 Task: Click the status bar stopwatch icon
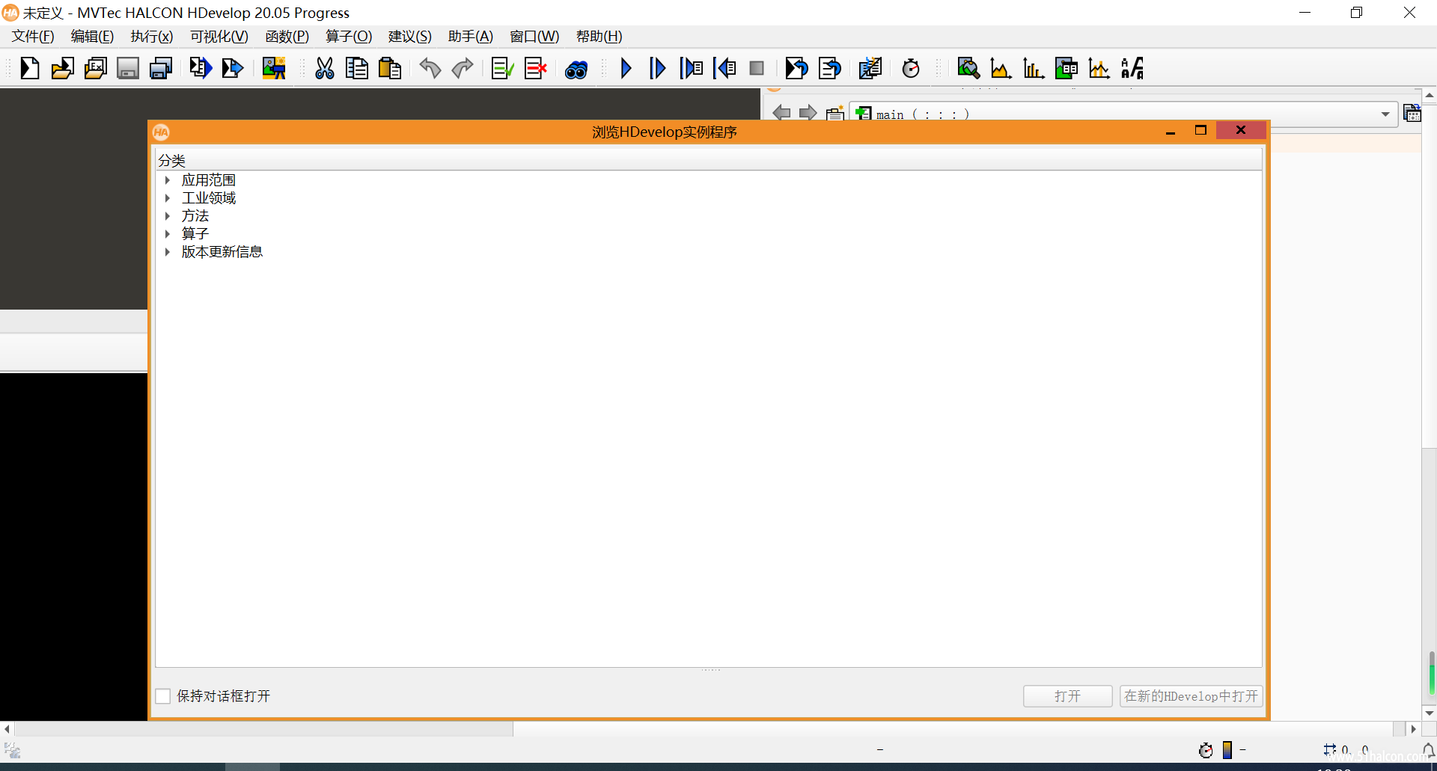click(x=1206, y=750)
